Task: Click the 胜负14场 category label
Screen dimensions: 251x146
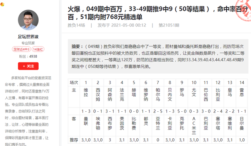Action: (x=76, y=25)
